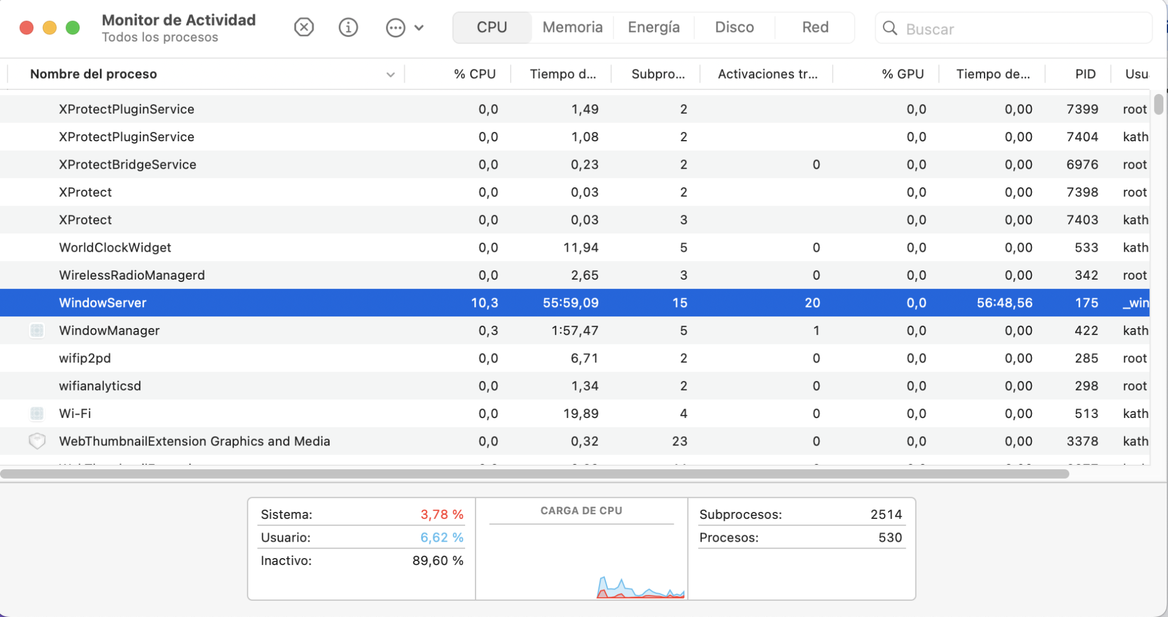Click WindowManager CPU time 1:57,47
Viewport: 1168px width, 617px height.
(x=575, y=330)
